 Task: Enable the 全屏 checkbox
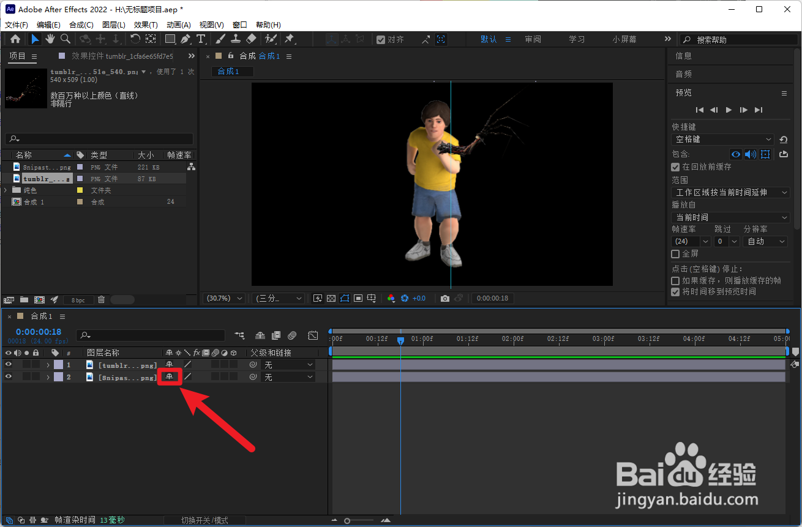(x=675, y=254)
